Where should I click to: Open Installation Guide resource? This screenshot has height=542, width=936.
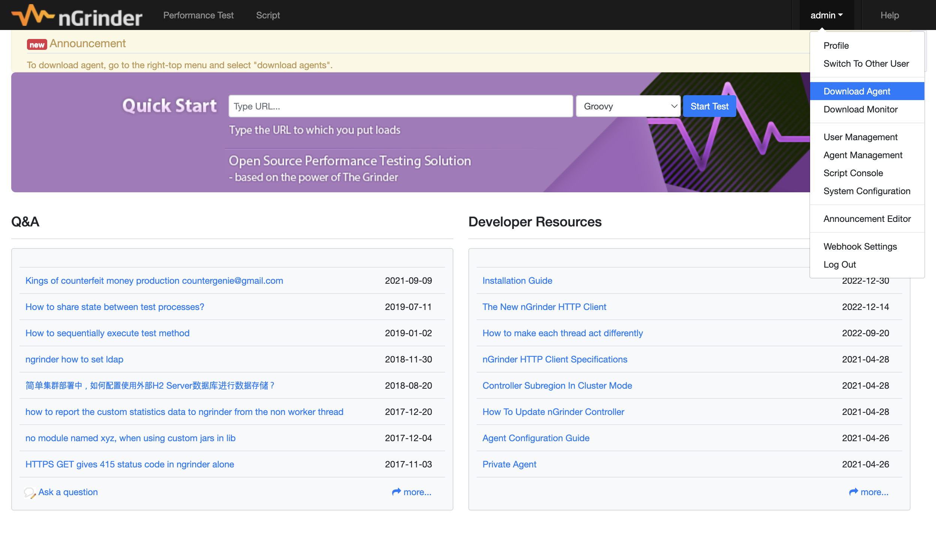[x=517, y=281]
